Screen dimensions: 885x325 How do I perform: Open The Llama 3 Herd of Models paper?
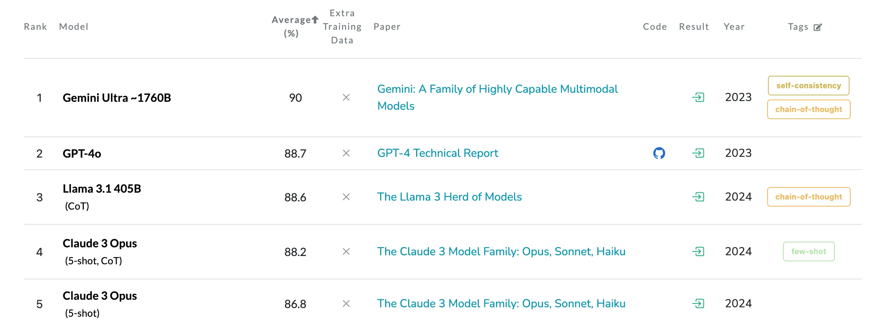(449, 196)
